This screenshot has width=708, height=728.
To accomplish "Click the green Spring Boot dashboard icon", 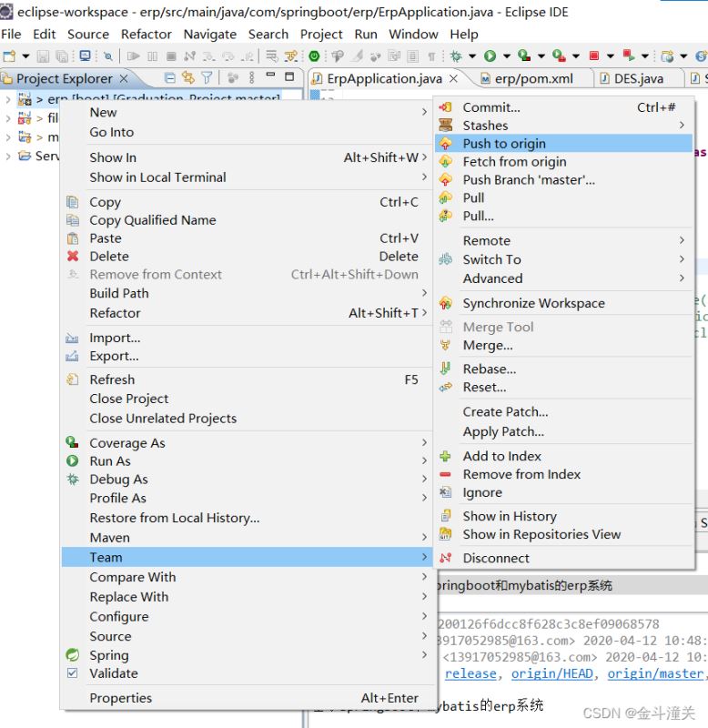I will click(x=314, y=56).
